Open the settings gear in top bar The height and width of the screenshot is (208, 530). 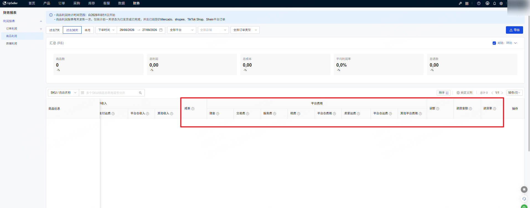point(501,3)
